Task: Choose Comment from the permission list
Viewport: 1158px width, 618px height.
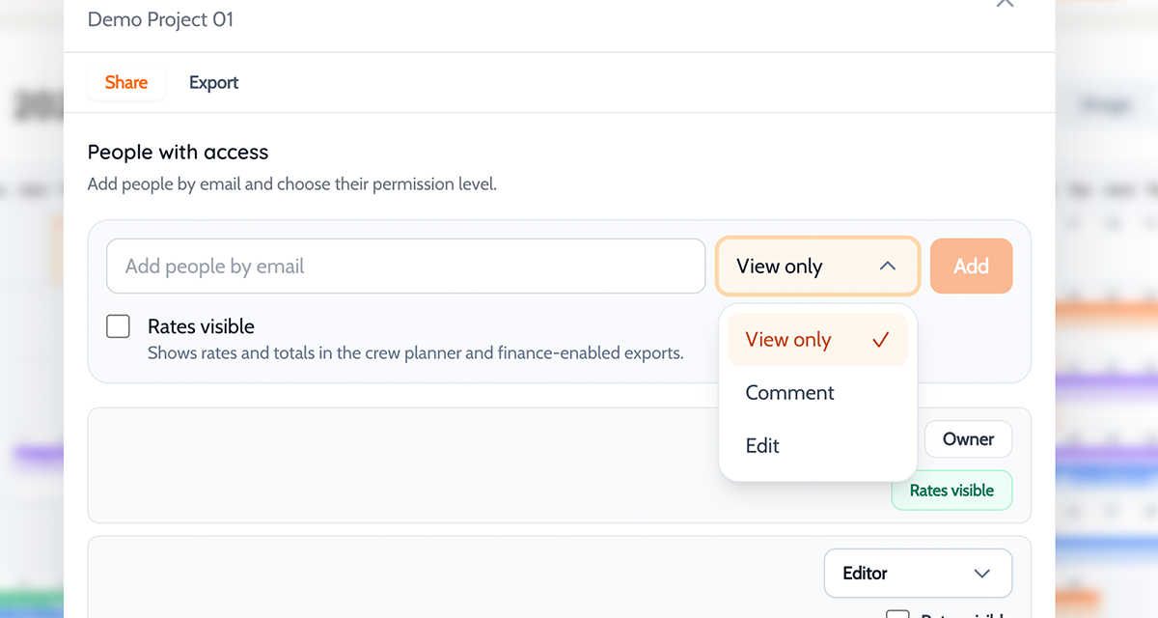Action: pos(789,393)
